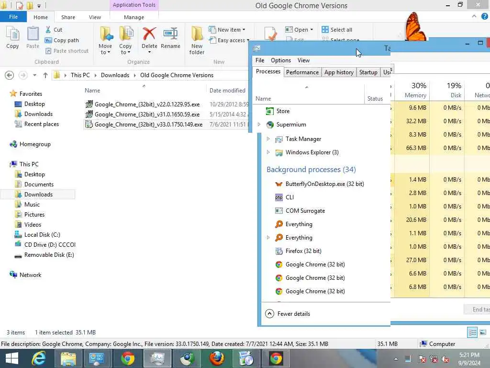Switch to large thumbnails view icon
Screen dimensions: 490x368
click(x=483, y=333)
